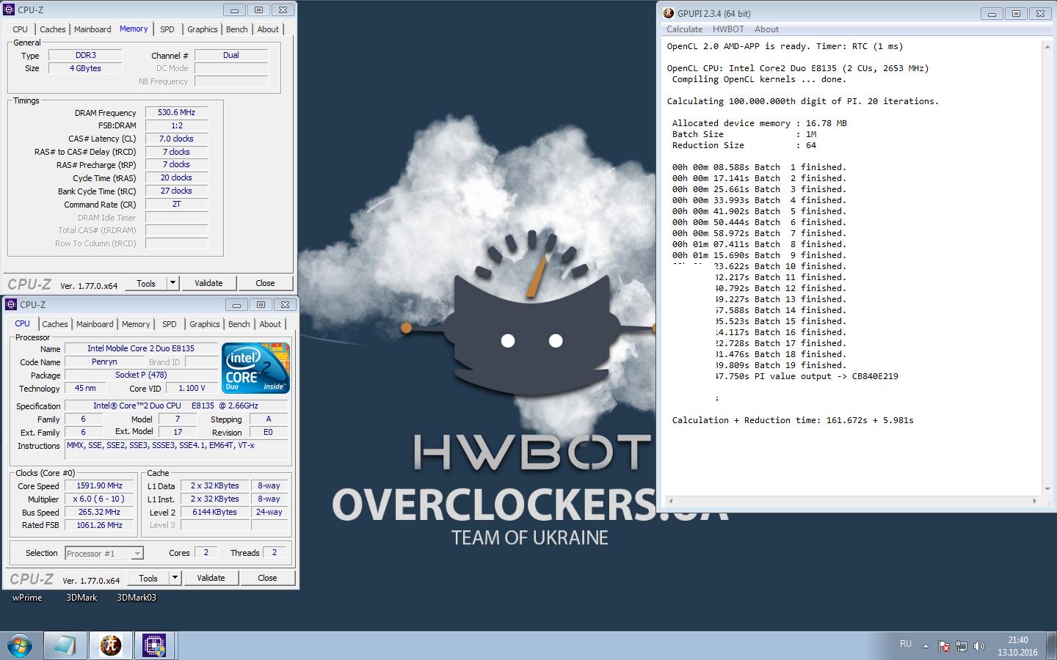Show hidden tray icons arrow
Screen dimensions: 1057x660
coord(926,647)
